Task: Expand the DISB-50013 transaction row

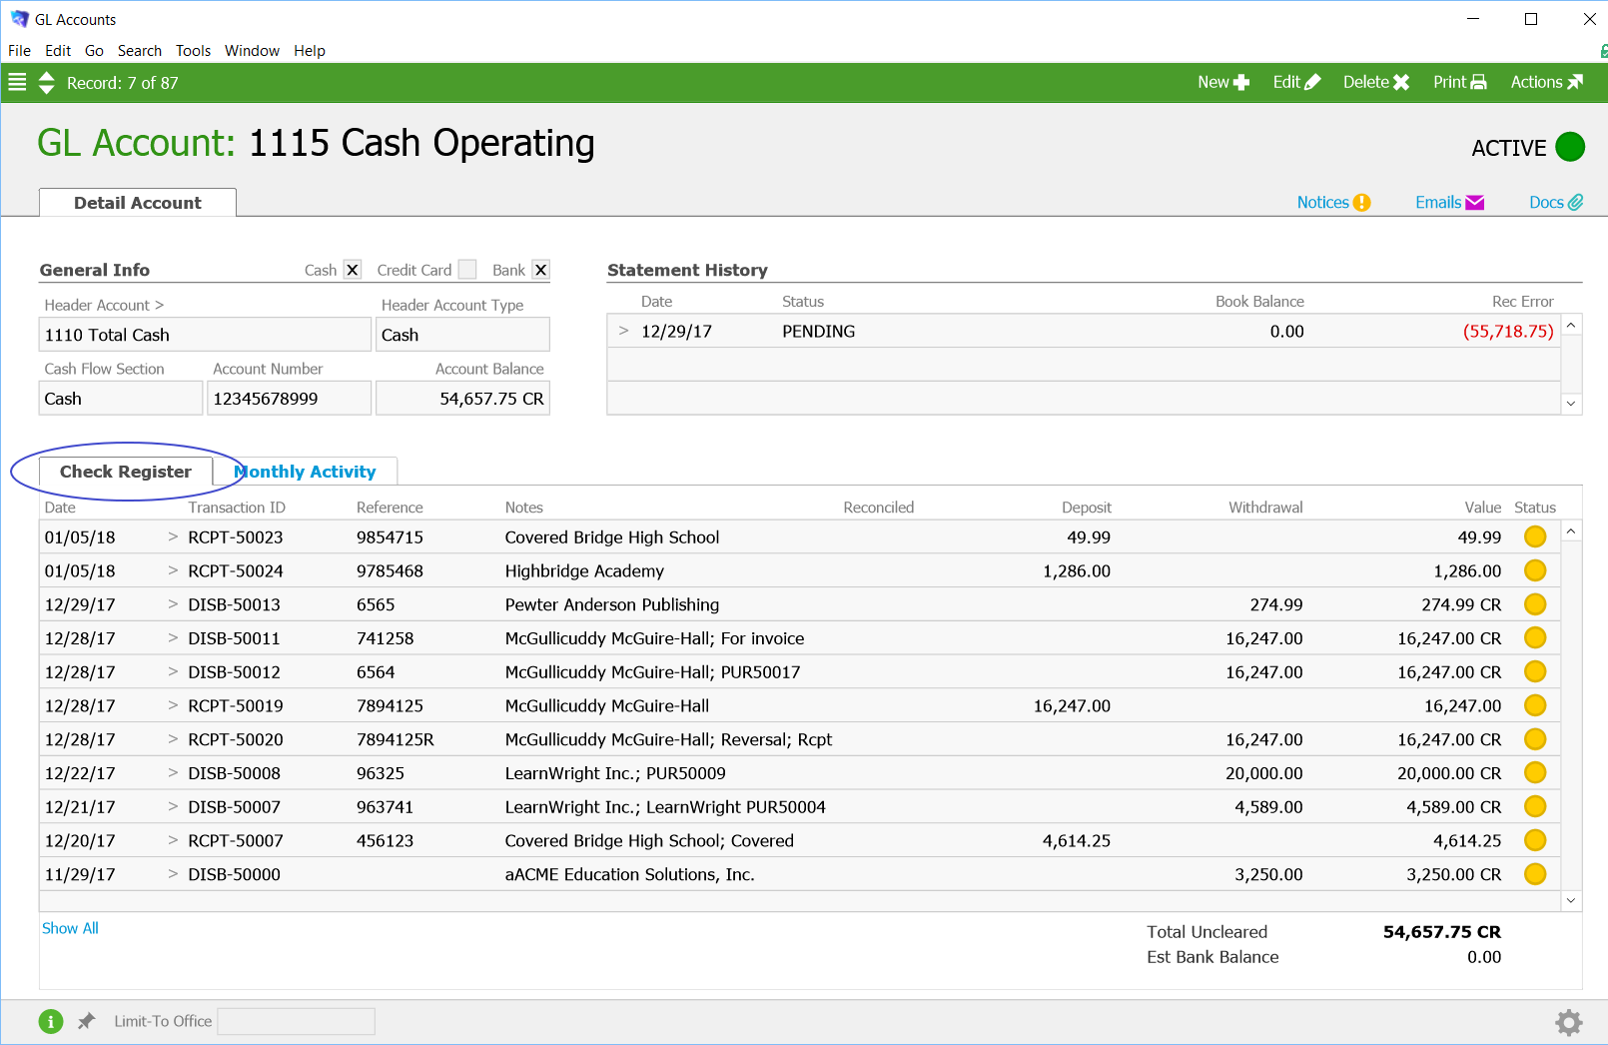Action: (x=173, y=604)
